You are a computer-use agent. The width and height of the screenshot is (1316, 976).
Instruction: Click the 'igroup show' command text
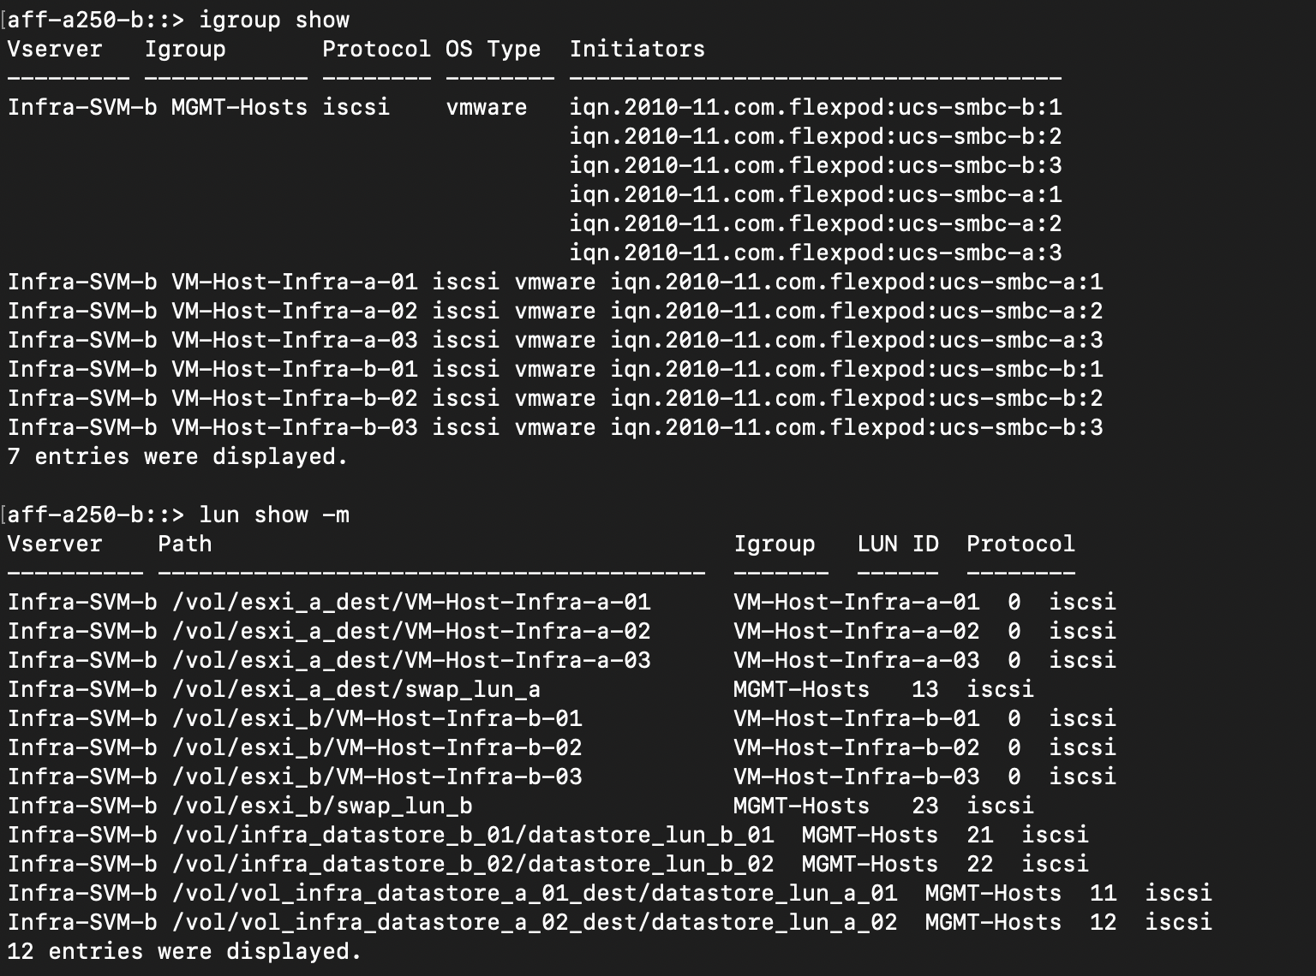(273, 20)
